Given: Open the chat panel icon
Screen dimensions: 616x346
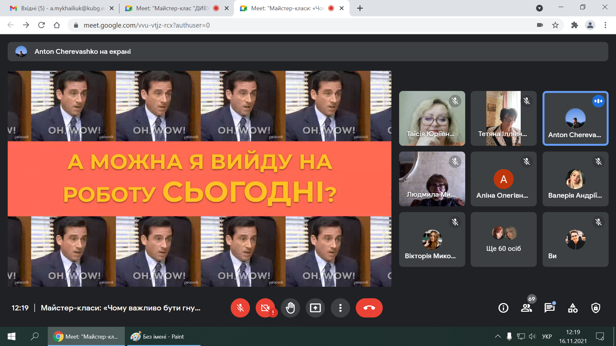Looking at the screenshot, I should [x=549, y=308].
